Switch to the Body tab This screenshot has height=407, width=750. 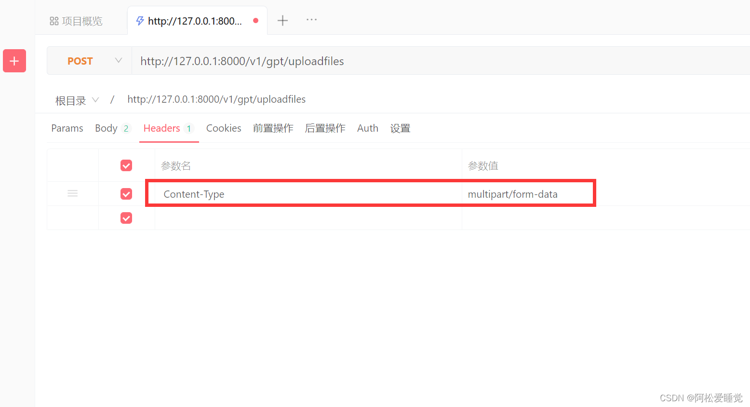click(112, 128)
